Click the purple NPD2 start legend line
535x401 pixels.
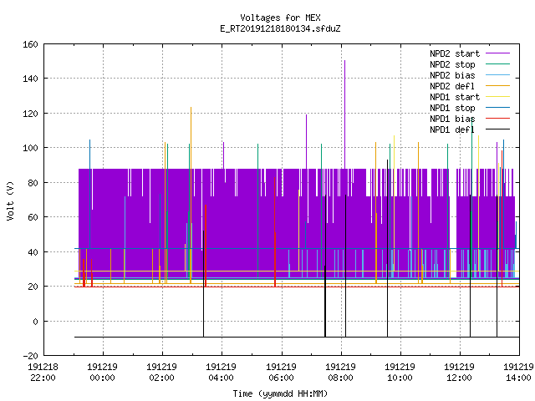tap(497, 53)
